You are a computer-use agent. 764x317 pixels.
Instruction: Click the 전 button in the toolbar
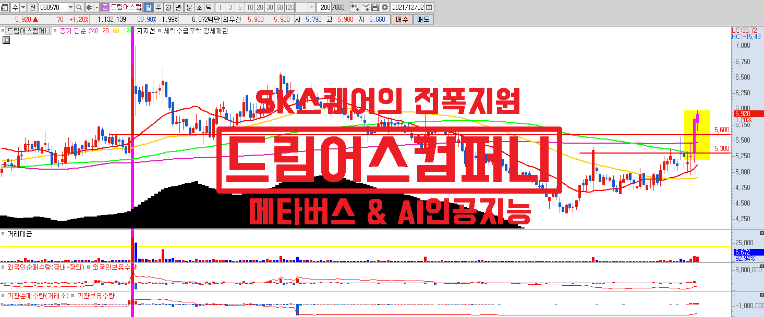[32, 7]
